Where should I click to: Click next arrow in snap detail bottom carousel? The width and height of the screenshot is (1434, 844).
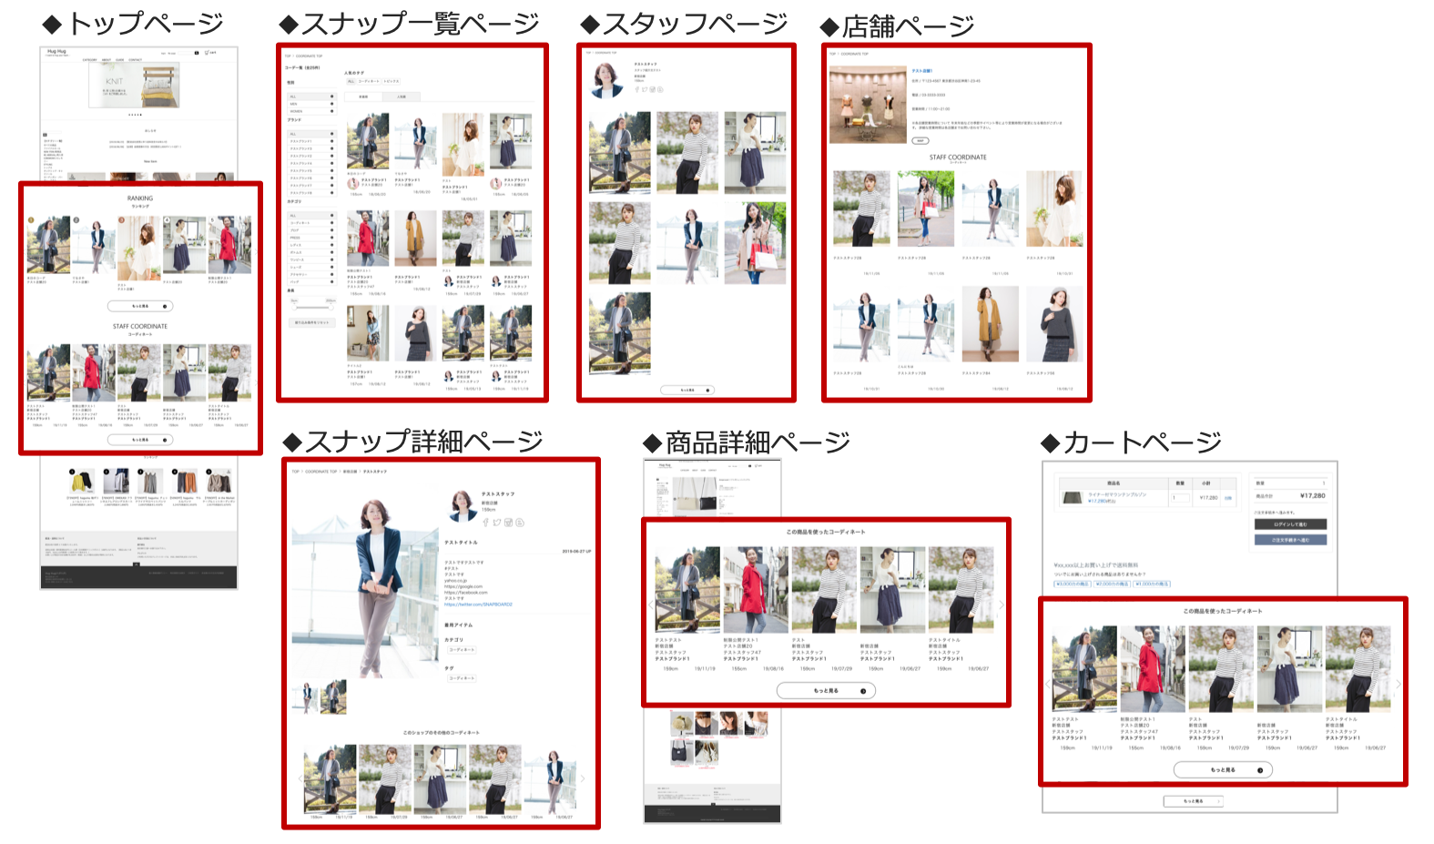[583, 778]
